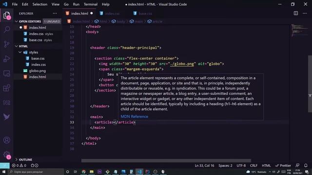Open the ./globo.png src link
This screenshot has width=312, height=175.
pyautogui.click(x=182, y=64)
